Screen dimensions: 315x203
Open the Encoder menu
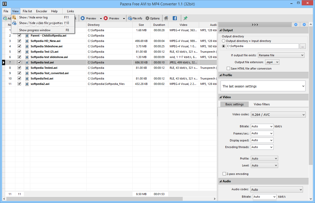(x=41, y=11)
